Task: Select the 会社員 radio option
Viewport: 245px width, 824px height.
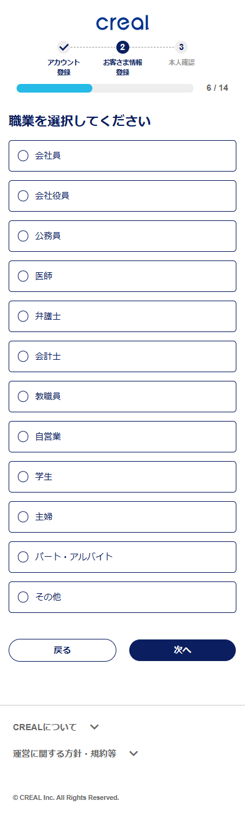Action: coord(122,156)
